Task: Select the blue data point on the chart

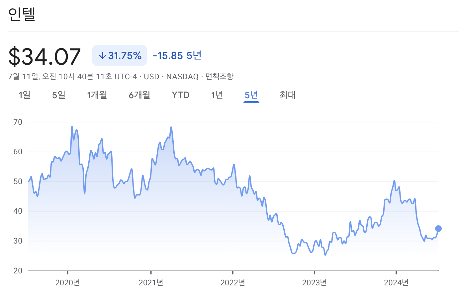Action: coord(438,228)
